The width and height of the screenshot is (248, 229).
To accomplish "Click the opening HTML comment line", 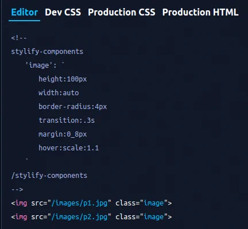I will 19,38.
